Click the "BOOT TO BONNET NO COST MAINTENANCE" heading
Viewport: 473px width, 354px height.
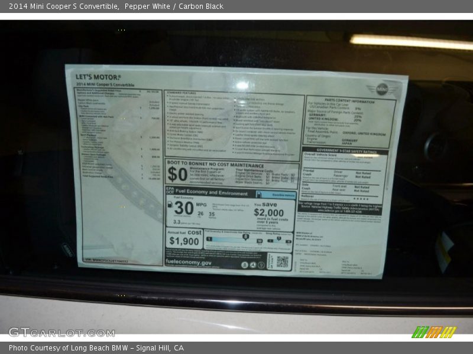pos(215,164)
